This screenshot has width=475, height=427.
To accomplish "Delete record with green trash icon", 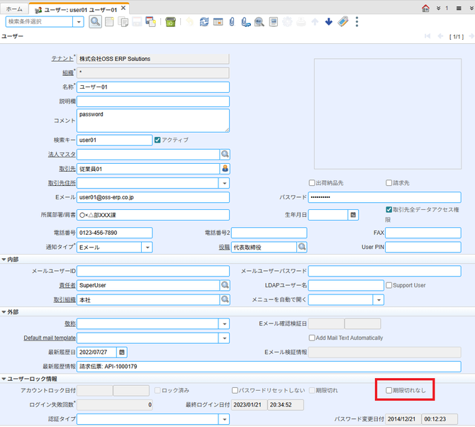I will click(171, 22).
